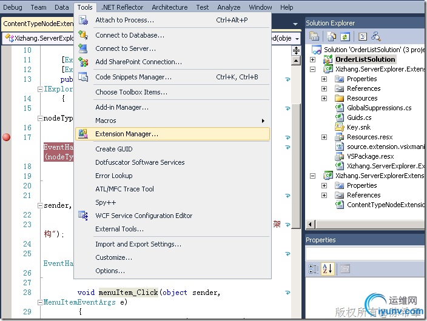Image resolution: width=427 pixels, height=321 pixels.
Task: Click View Code icon in Solution Explorer
Action: tap(363, 36)
